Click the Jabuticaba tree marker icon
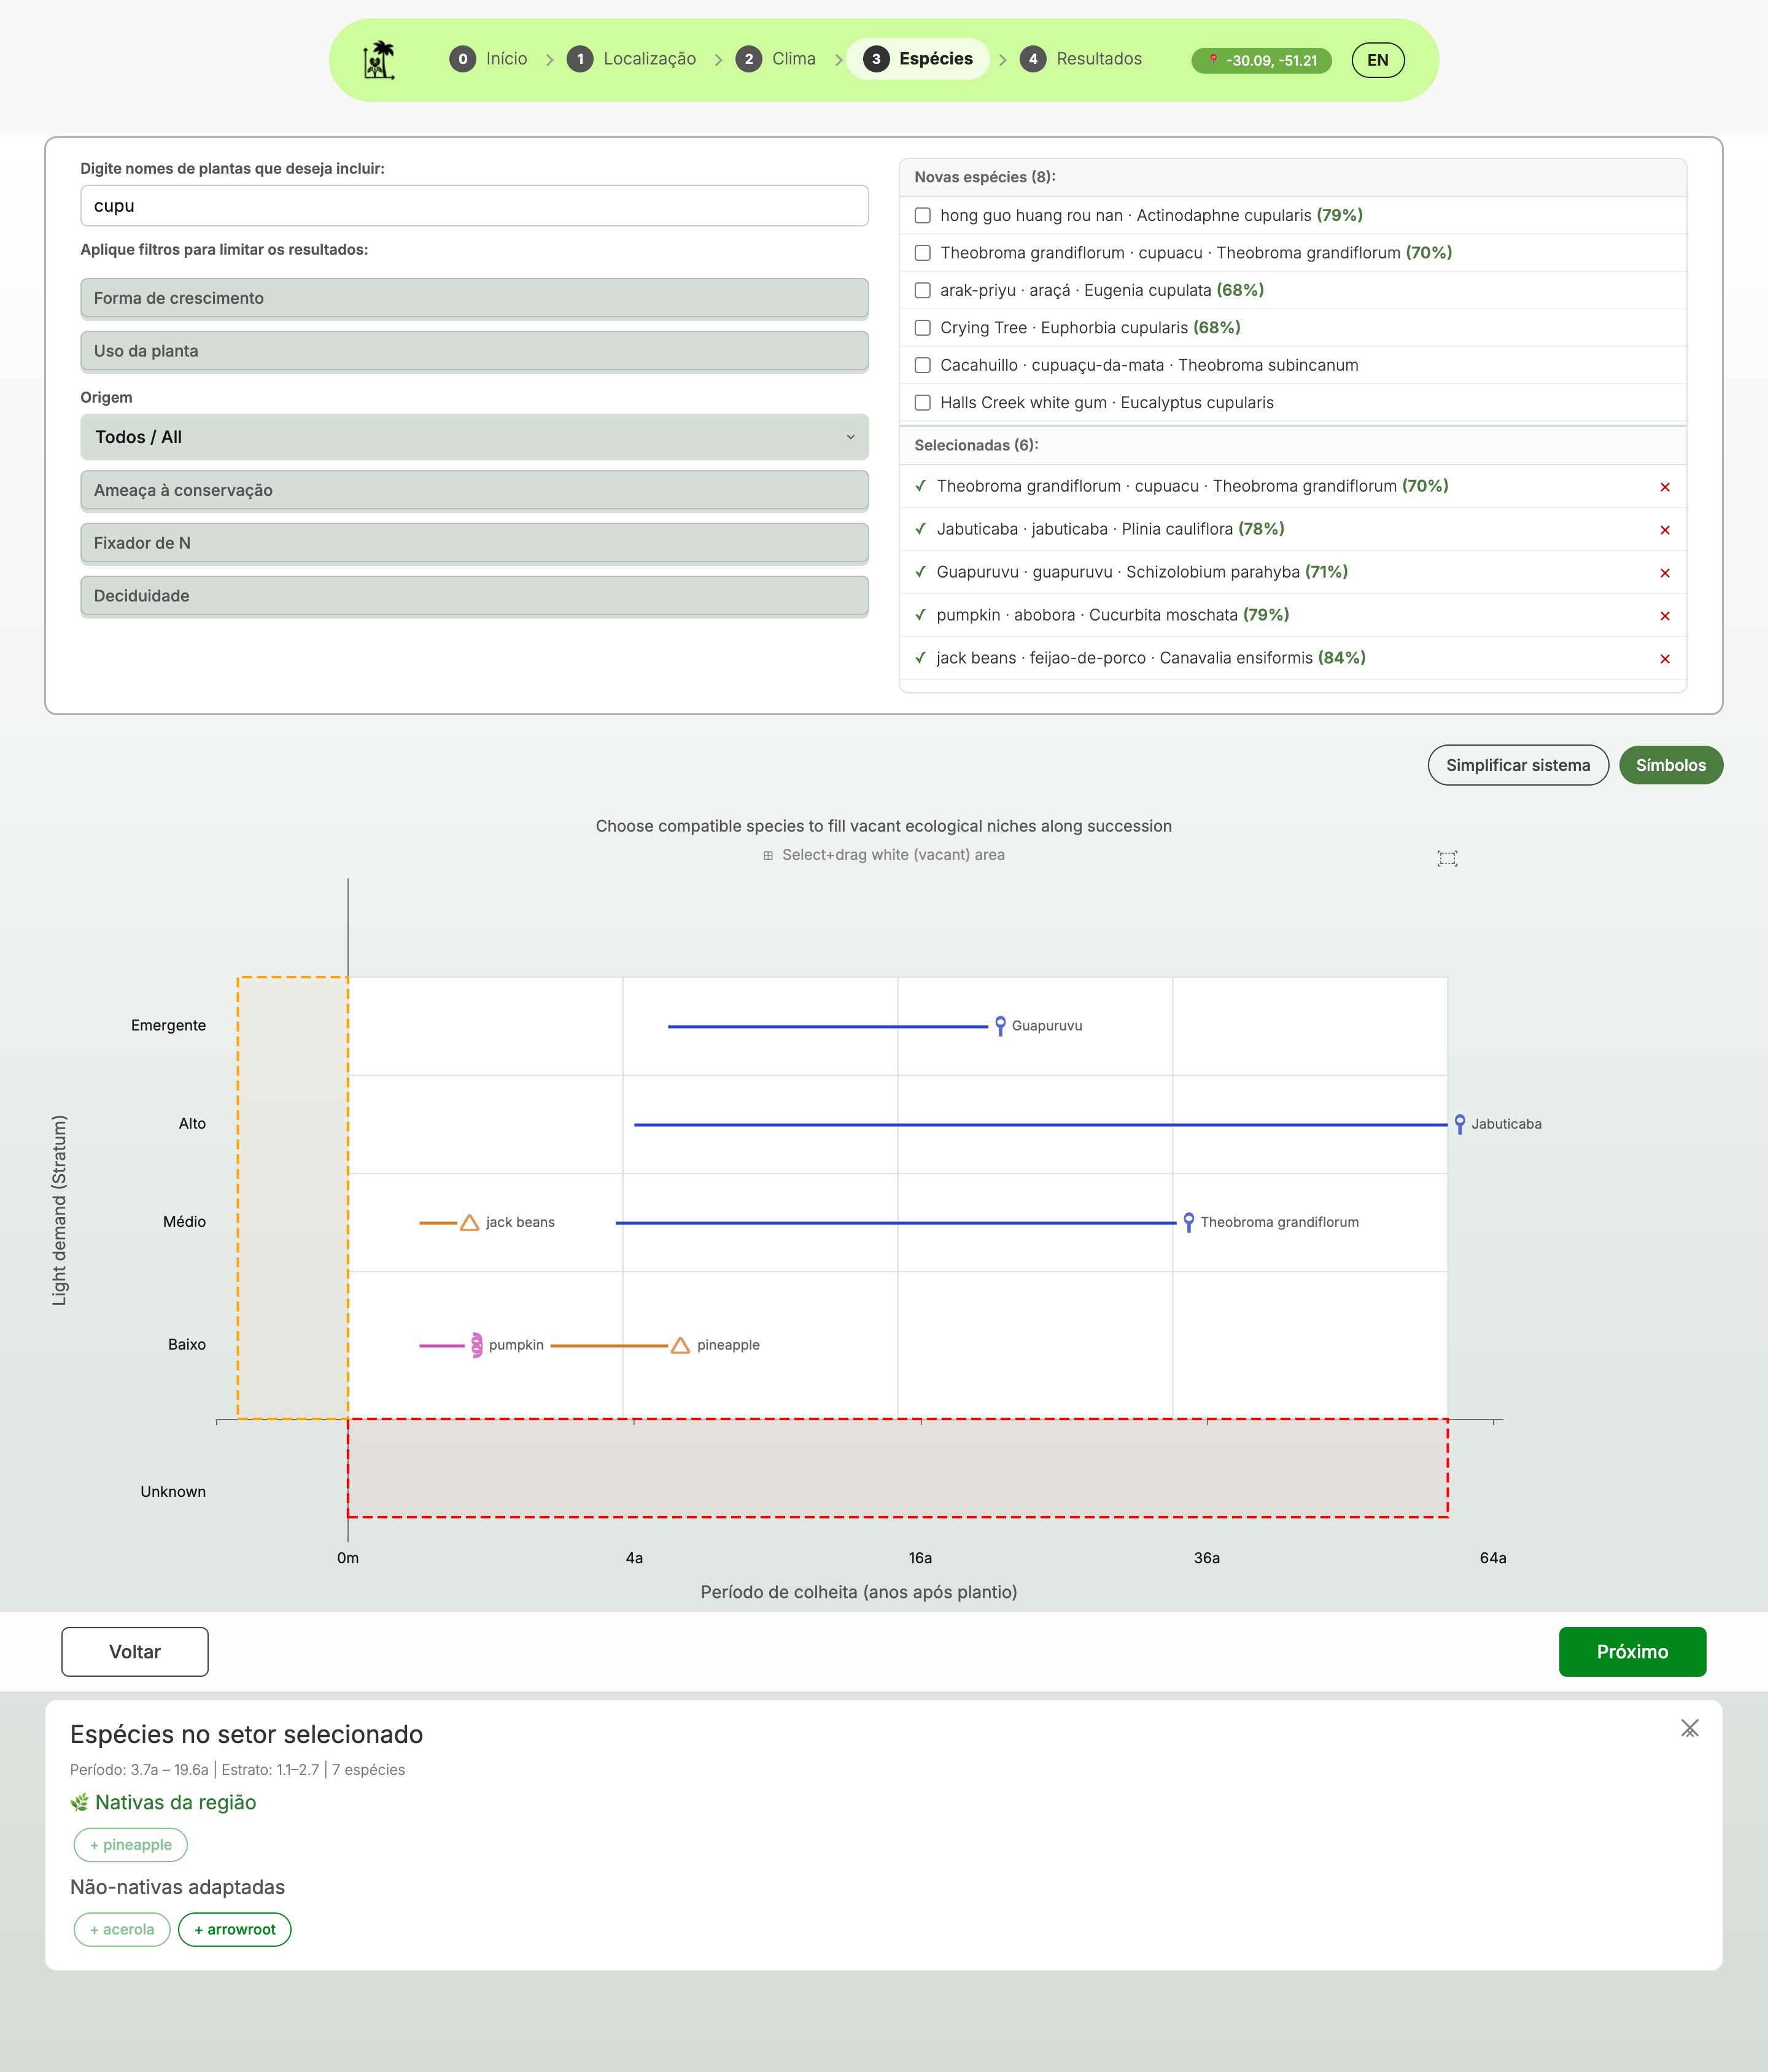The height and width of the screenshot is (2072, 1768). (x=1459, y=1124)
